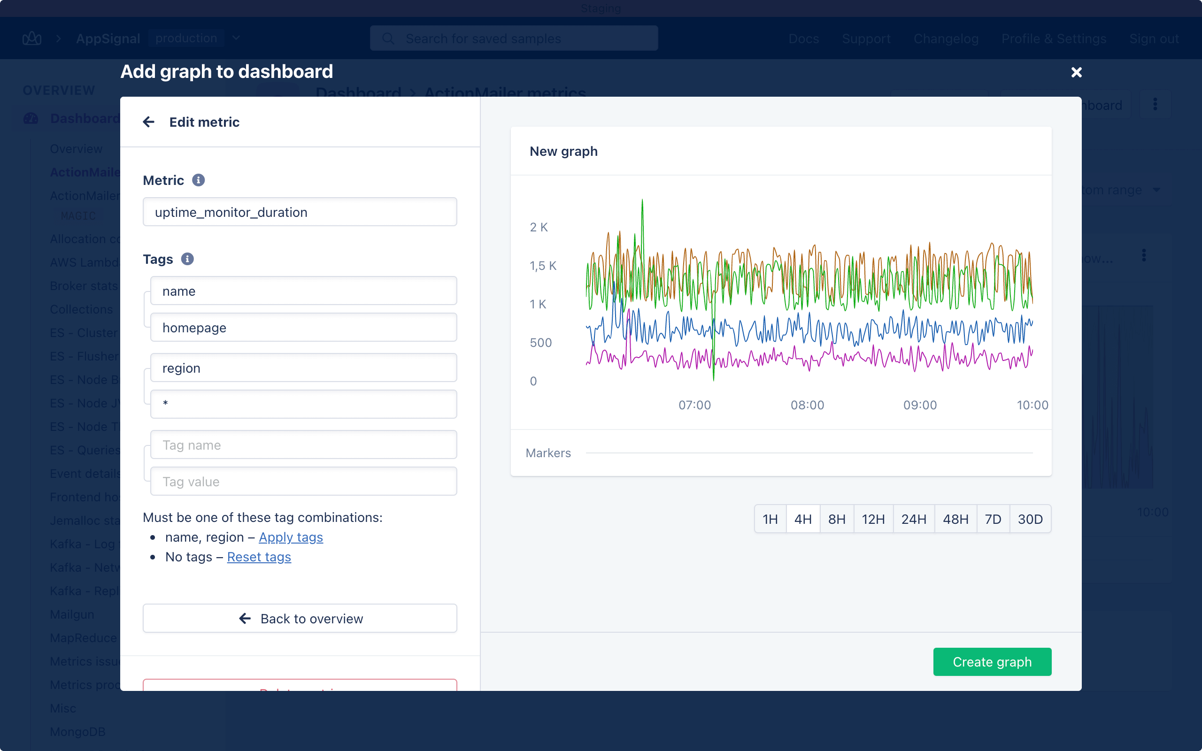Click the Metric info icon
Image resolution: width=1202 pixels, height=751 pixels.
tap(198, 180)
